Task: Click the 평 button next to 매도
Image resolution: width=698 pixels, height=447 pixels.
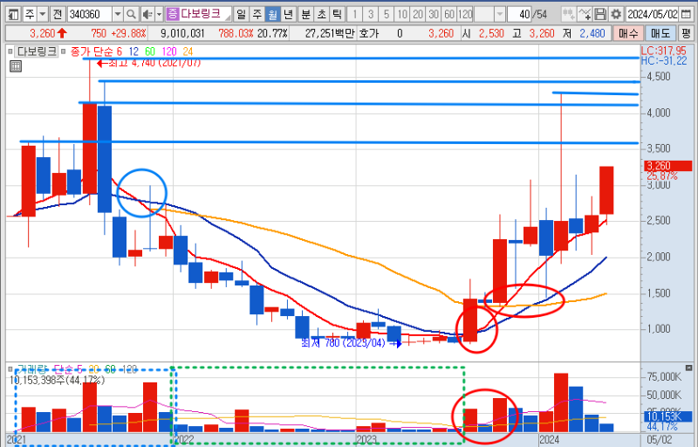Action: [x=687, y=33]
